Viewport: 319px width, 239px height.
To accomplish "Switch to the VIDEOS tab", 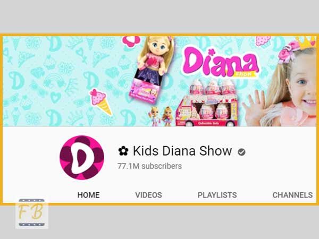I will pos(148,195).
